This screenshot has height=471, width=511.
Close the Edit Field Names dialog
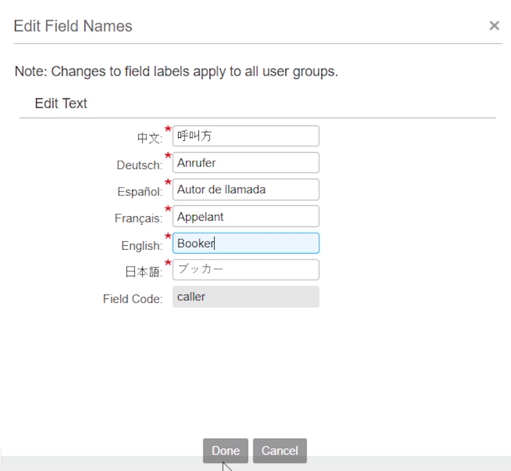pos(495,25)
